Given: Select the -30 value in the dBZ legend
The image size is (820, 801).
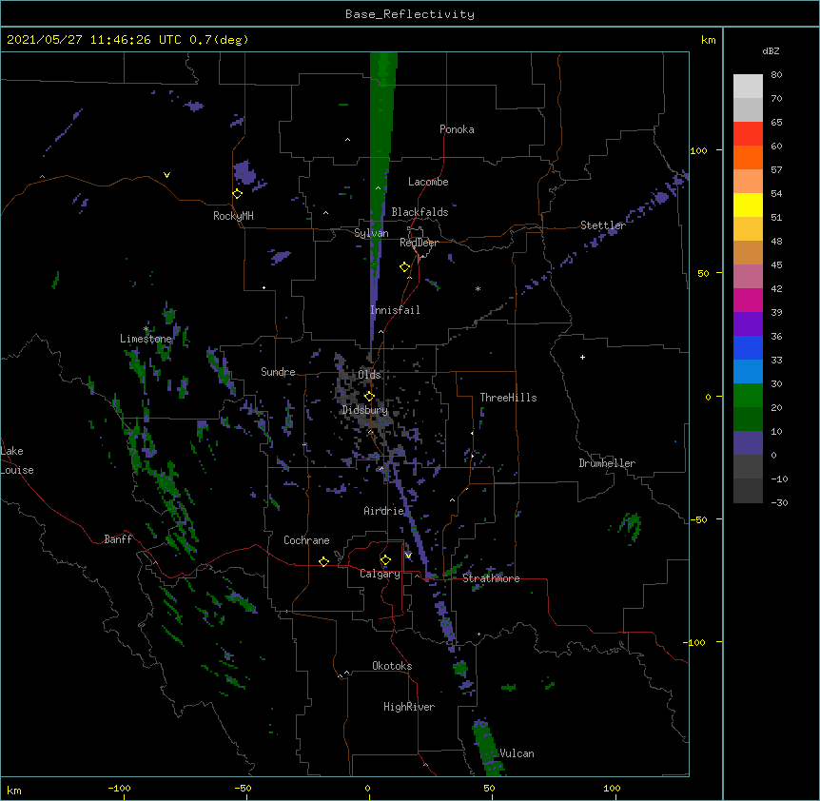Looking at the screenshot, I should (x=779, y=502).
